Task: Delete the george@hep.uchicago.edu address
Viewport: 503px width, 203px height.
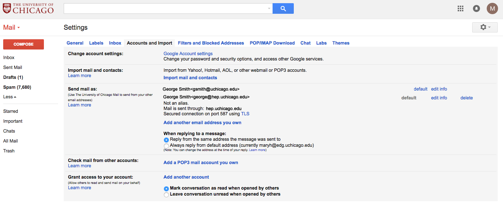Action: (x=467, y=98)
